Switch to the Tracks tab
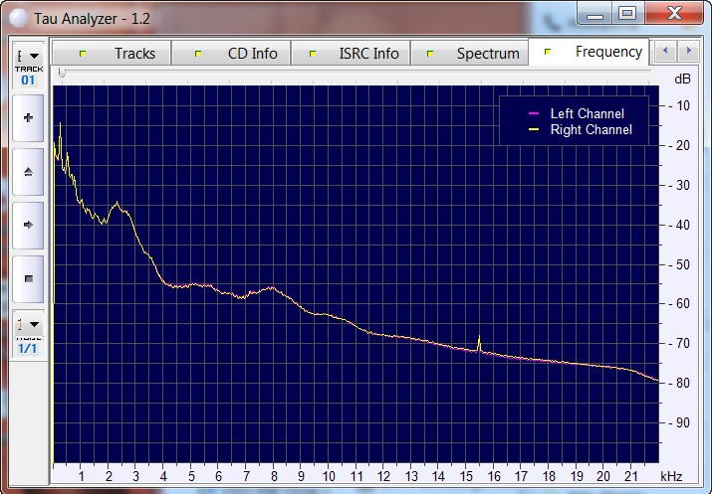Viewport: 712px width, 494px height. coord(133,54)
